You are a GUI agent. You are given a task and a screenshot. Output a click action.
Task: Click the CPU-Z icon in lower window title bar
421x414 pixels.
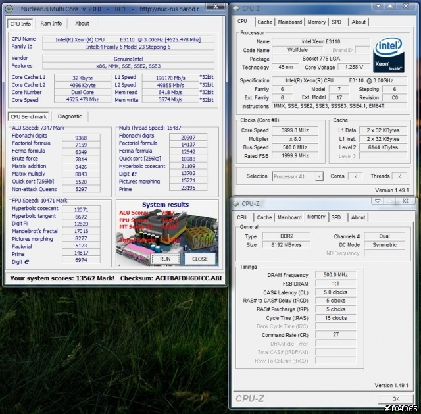click(x=236, y=204)
